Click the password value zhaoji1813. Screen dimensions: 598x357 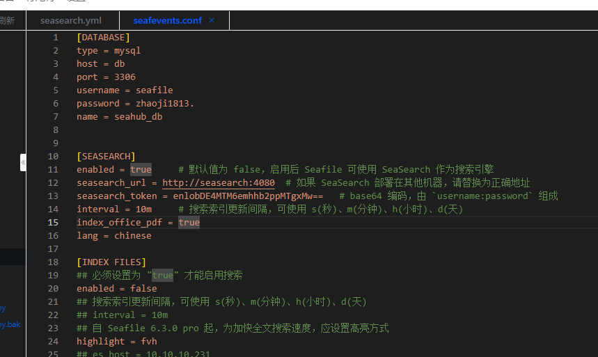165,104
